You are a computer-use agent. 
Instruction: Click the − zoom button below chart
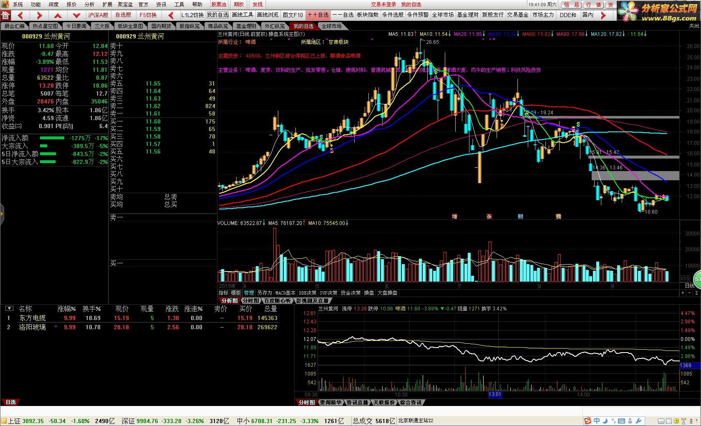[x=690, y=293]
